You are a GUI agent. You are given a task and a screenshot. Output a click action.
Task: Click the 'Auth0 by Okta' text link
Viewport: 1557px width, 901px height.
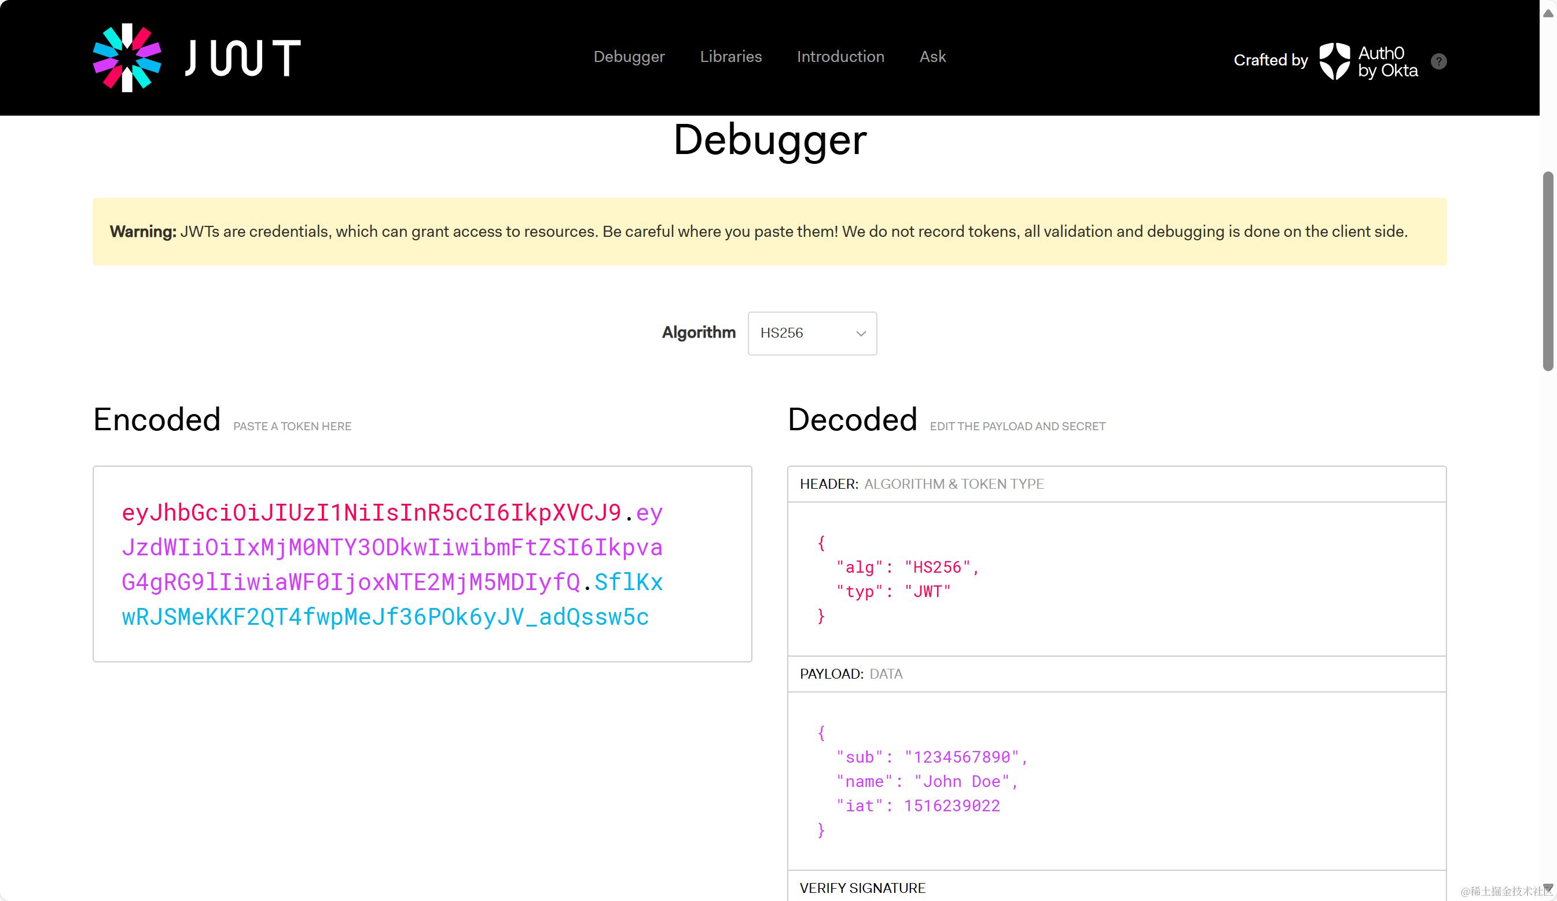point(1387,61)
